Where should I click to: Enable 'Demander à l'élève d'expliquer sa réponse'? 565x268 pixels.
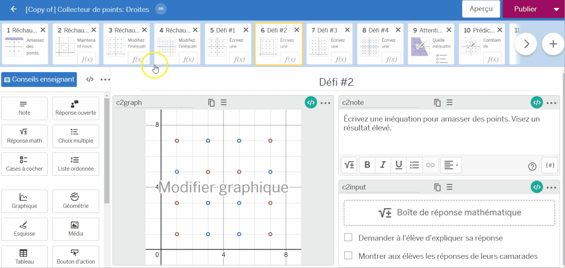click(348, 237)
